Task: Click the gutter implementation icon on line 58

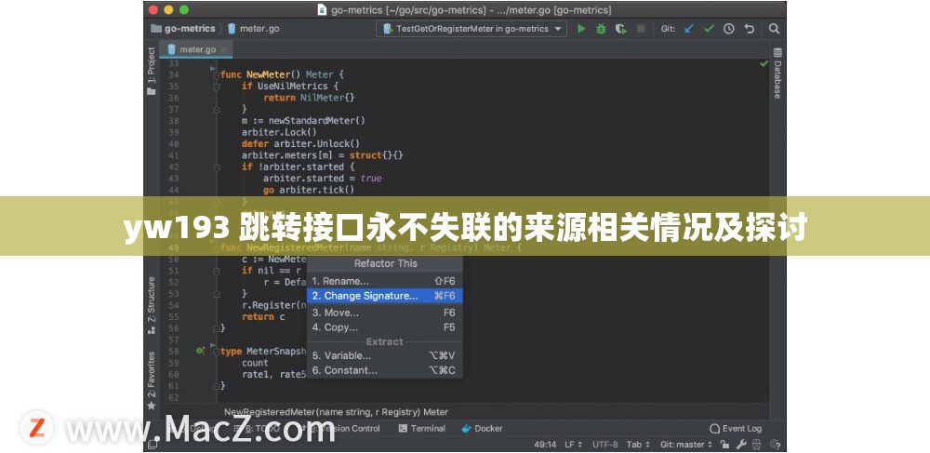Action: 201,351
